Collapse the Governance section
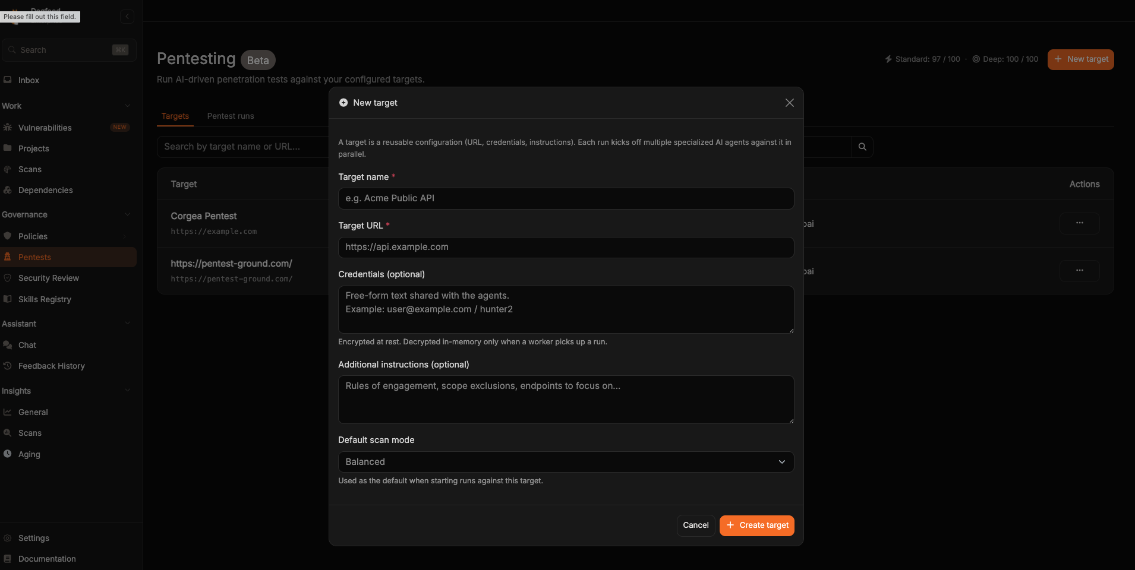This screenshot has height=570, width=1135. pyautogui.click(x=127, y=214)
